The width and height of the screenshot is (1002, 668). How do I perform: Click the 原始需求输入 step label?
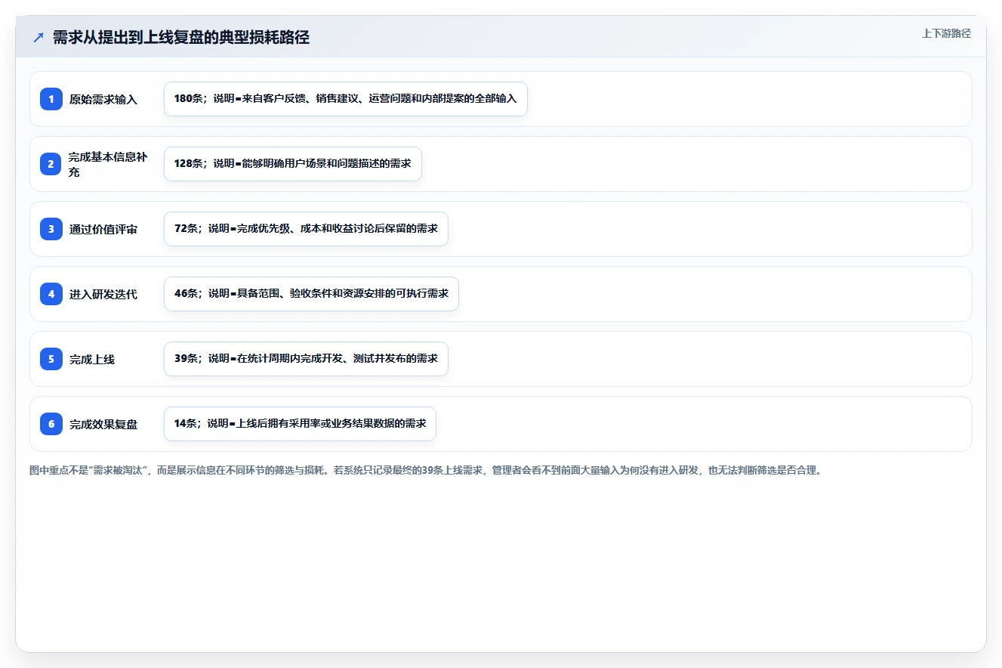click(103, 99)
